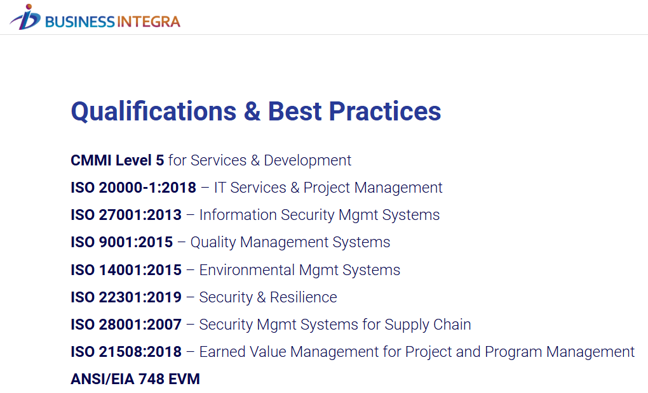Viewport: 648px width, 393px height.
Task: Click the CMMI Level 5 bold text
Action: click(118, 160)
